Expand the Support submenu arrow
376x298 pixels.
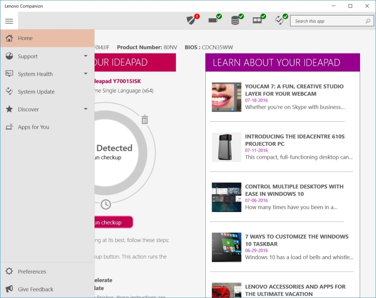coord(86,56)
